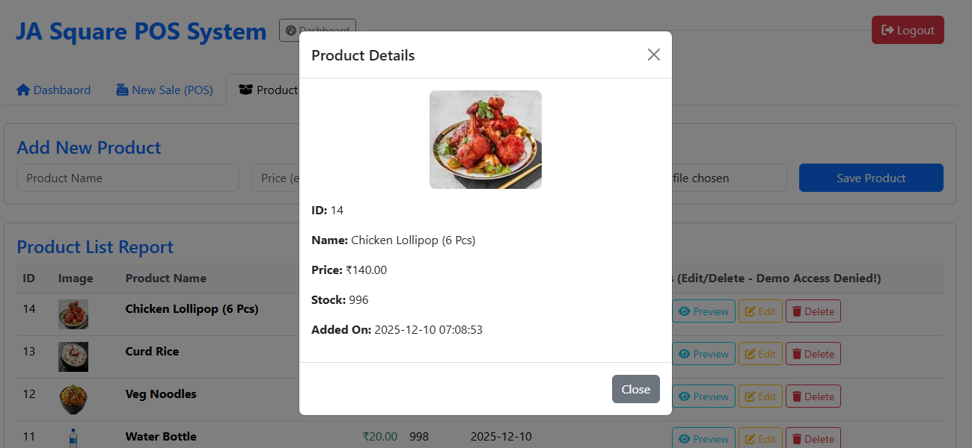972x448 pixels.
Task: Click the Curd Rice product thumbnail
Action: (x=73, y=356)
